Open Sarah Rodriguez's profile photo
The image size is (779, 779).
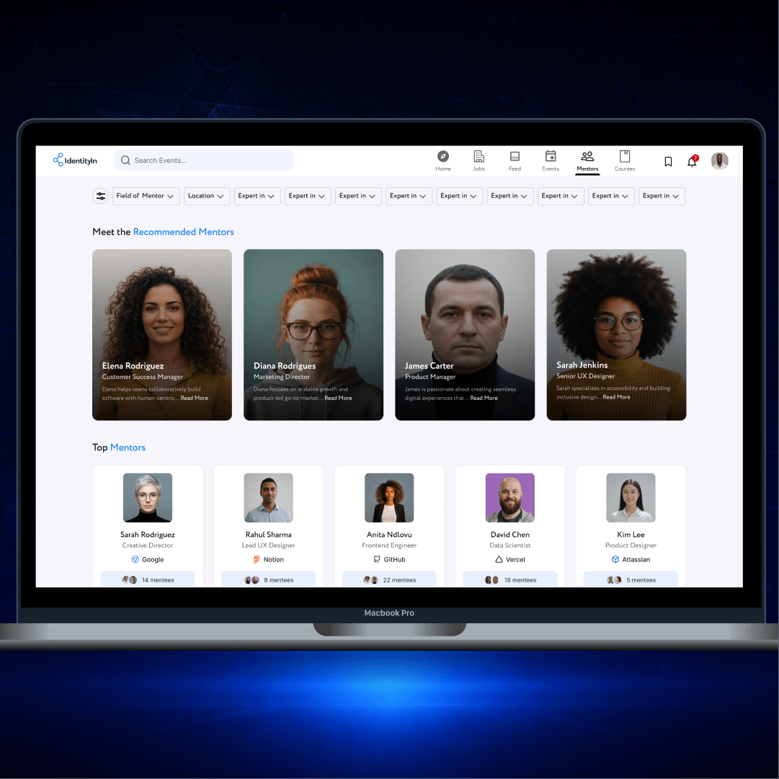pos(148,497)
